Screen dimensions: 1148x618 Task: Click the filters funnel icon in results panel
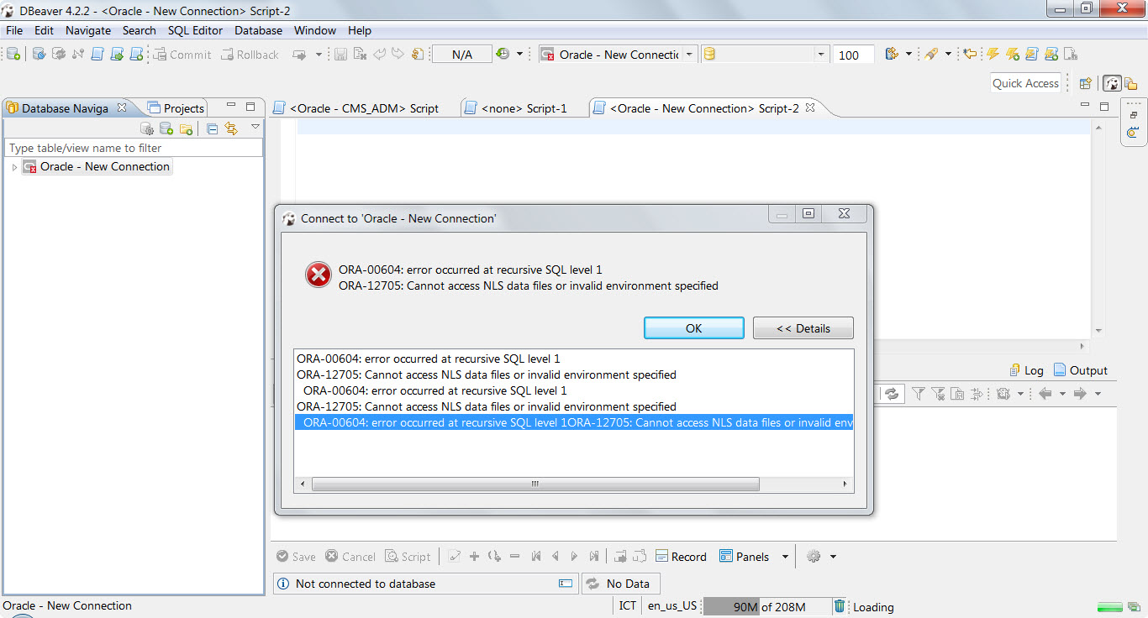click(918, 393)
